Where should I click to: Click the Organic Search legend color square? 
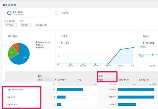coord(37,42)
